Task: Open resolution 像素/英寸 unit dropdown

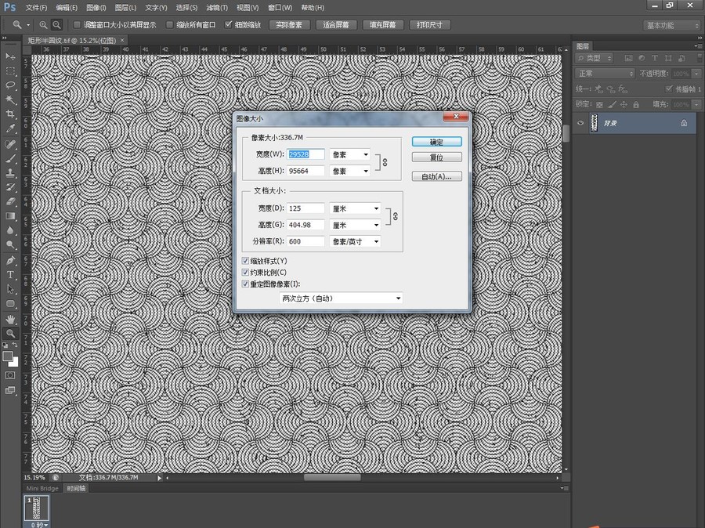Action: (355, 241)
